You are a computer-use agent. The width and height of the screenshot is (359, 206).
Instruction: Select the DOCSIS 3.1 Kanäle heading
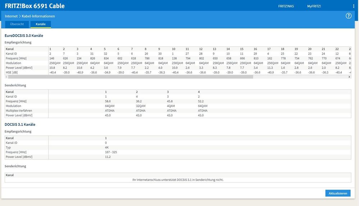[x=20, y=125]
